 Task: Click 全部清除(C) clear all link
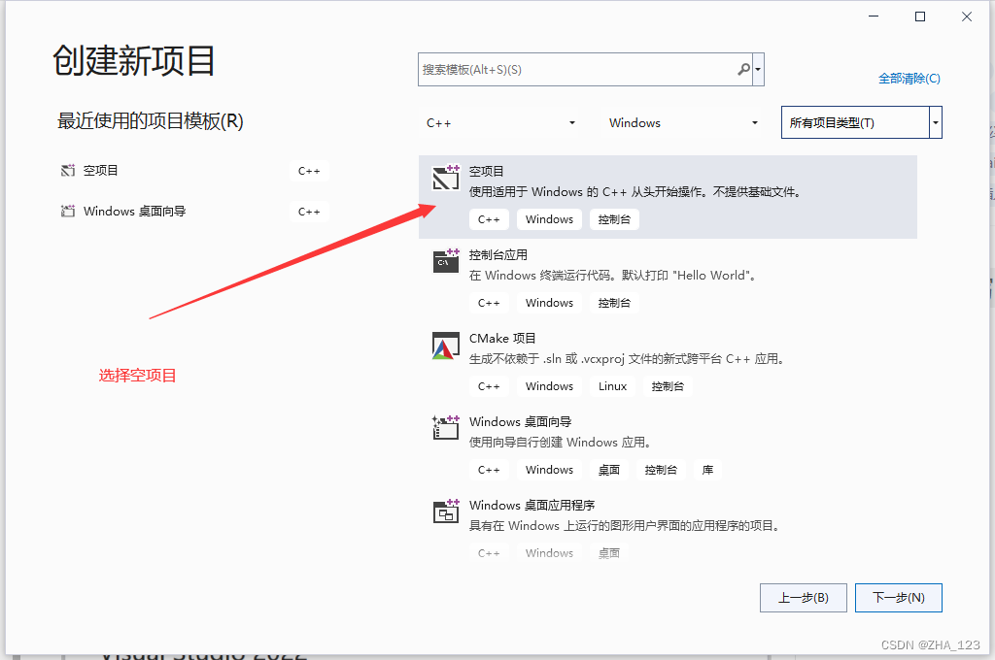tap(909, 79)
